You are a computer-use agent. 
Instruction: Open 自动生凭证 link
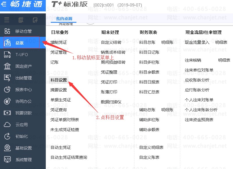(61, 147)
